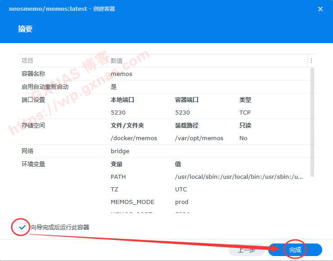Screen dimensions: 333x261
Task: Select the 端口设置 row label
Action: [33, 100]
